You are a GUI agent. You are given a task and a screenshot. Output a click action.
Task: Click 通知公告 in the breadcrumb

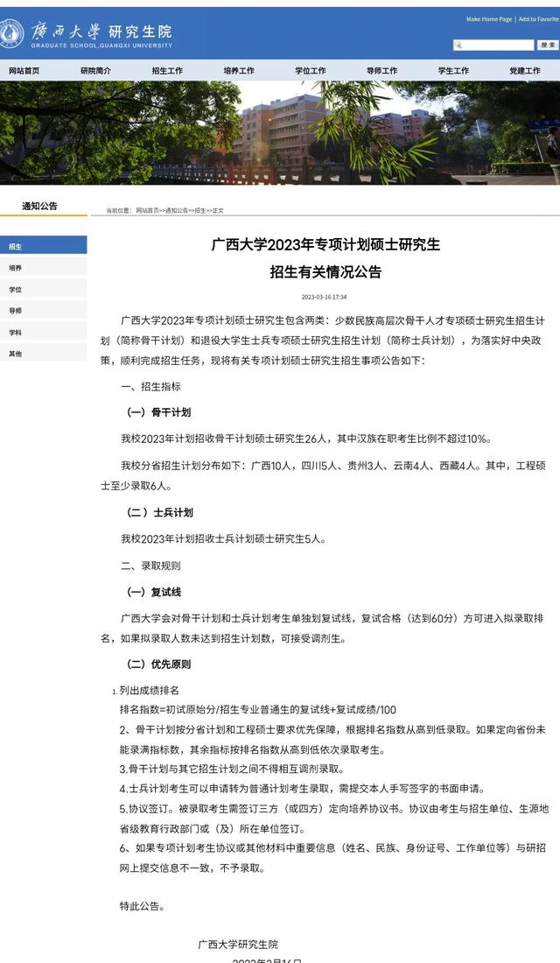click(176, 211)
